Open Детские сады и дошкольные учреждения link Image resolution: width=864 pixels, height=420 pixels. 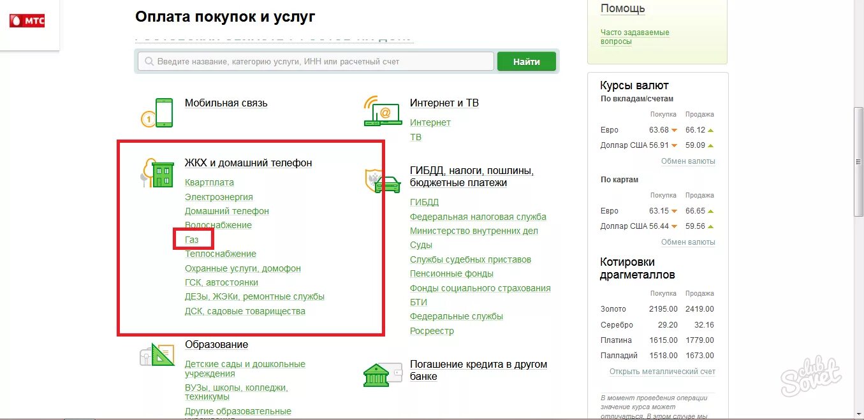tap(245, 368)
